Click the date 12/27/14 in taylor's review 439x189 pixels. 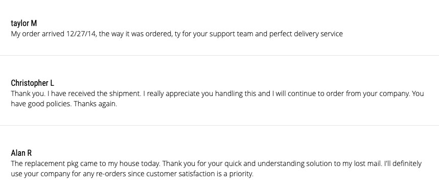click(81, 34)
